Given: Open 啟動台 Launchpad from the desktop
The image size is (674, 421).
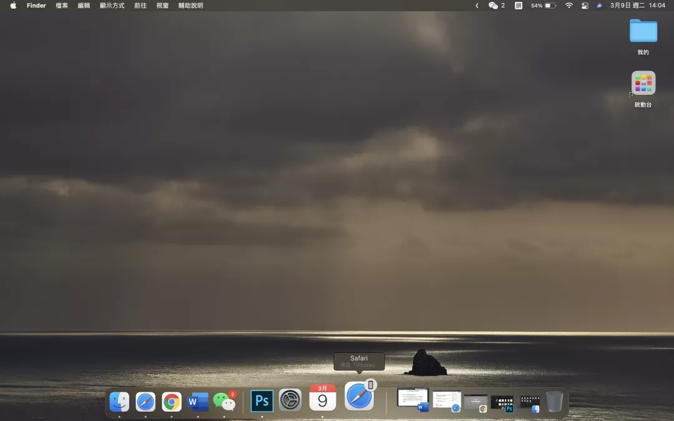Looking at the screenshot, I should point(643,83).
